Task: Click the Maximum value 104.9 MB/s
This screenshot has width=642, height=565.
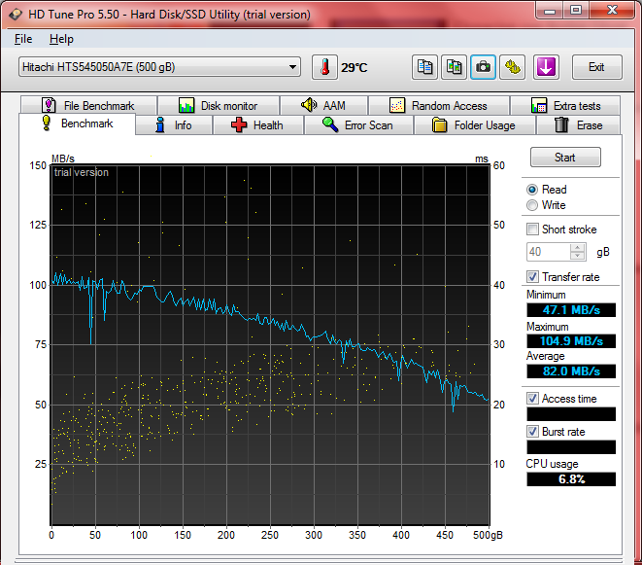Action: click(571, 341)
